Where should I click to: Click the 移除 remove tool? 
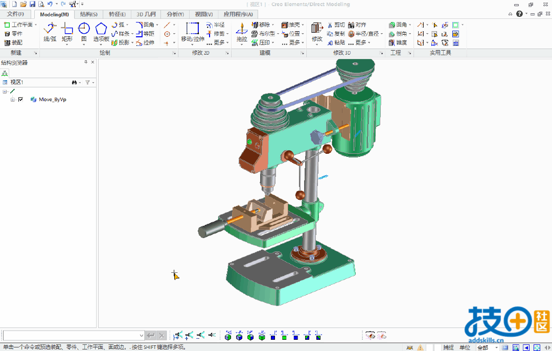coord(261,25)
